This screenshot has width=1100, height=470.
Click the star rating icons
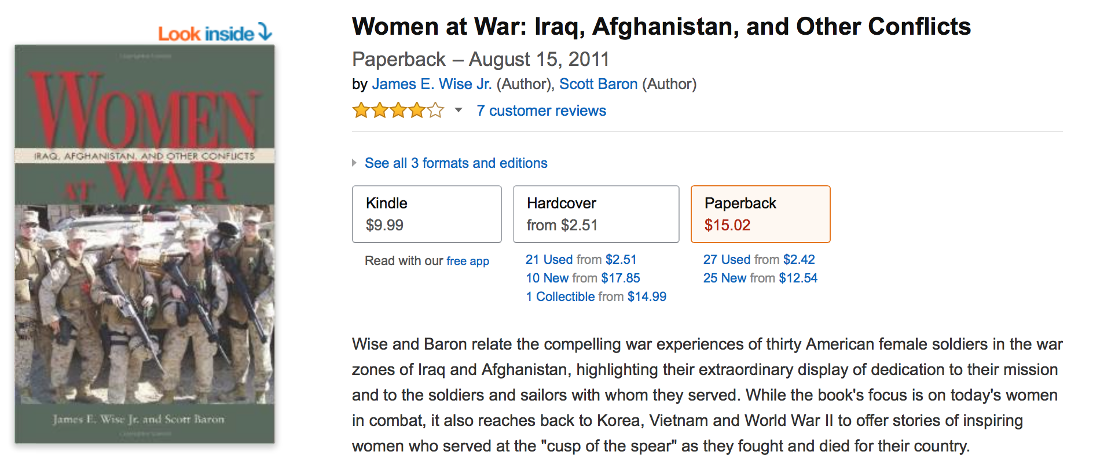click(398, 110)
